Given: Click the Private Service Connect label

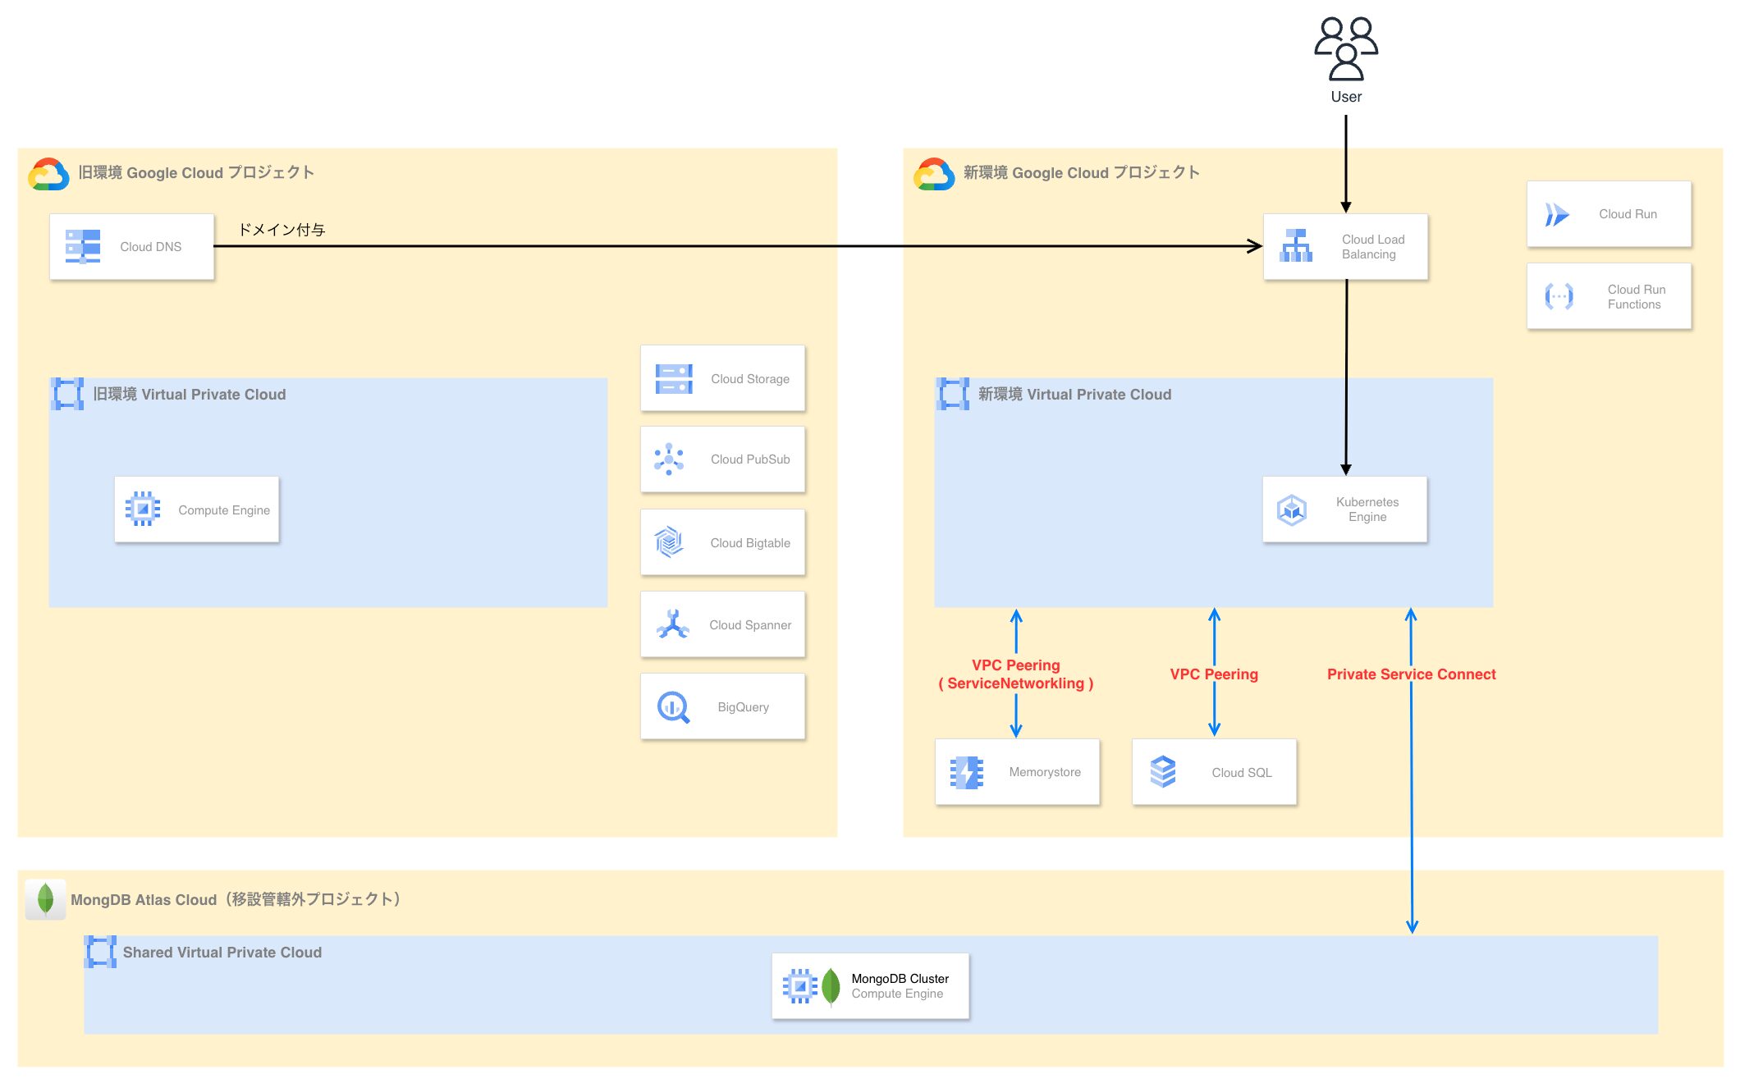Looking at the screenshot, I should (1411, 674).
